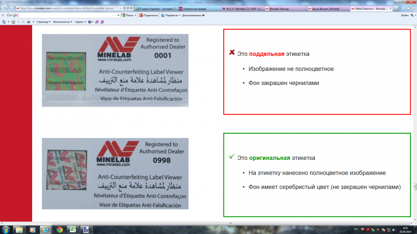Close the 'Metal Detectors - Minelab' tab
The width and height of the screenshot is (417, 234).
point(391,9)
